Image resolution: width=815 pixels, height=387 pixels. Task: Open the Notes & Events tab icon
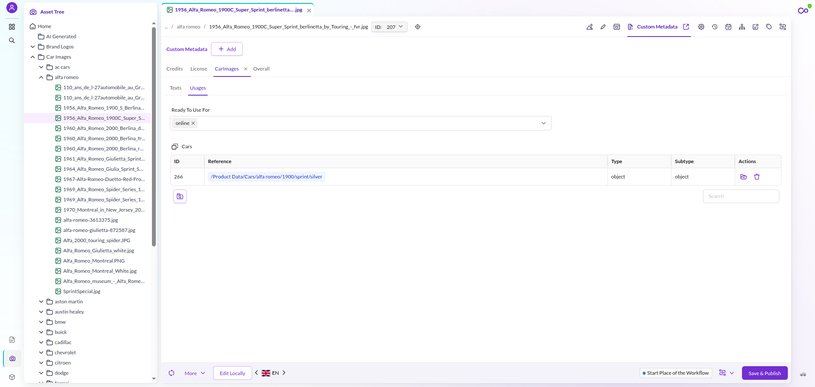tap(756, 27)
